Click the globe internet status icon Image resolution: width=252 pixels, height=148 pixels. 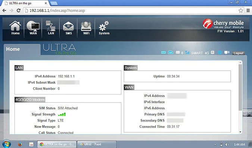point(220,52)
